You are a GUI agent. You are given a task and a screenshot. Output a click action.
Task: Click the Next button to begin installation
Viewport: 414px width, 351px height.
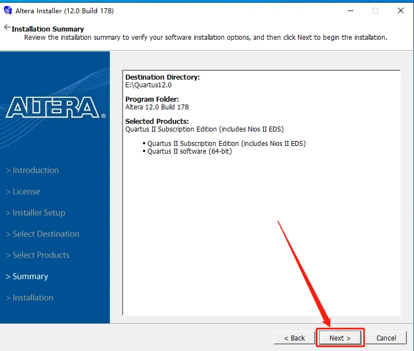click(340, 338)
